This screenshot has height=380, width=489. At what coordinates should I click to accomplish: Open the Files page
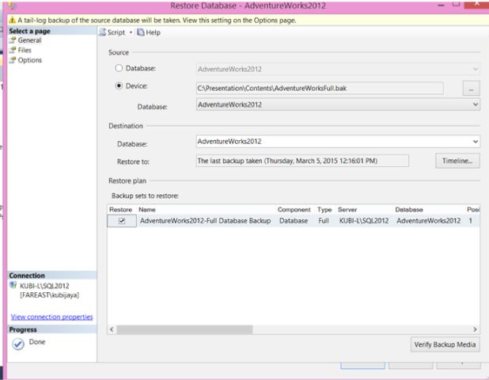click(x=25, y=50)
